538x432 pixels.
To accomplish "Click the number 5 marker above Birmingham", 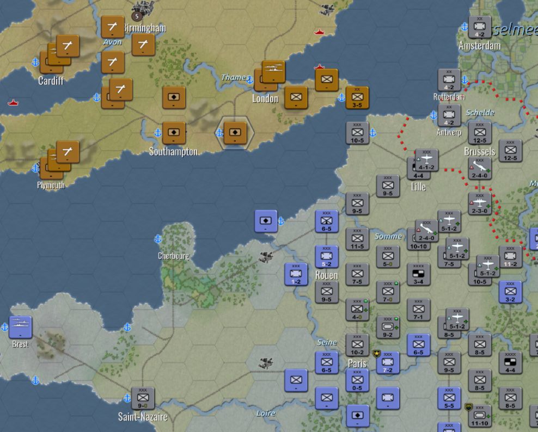I will click(137, 16).
